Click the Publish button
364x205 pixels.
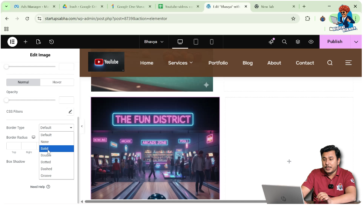click(335, 42)
